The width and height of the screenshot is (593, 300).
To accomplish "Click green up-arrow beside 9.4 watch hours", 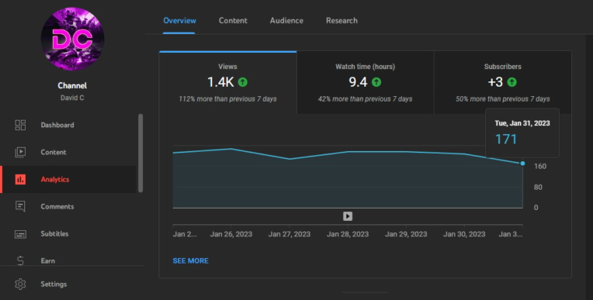I will (376, 82).
